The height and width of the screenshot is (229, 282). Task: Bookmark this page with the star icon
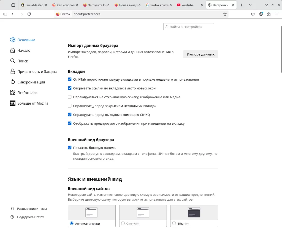(225, 14)
